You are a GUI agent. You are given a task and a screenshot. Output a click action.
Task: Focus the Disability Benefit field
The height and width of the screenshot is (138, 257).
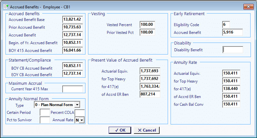coord(233,50)
